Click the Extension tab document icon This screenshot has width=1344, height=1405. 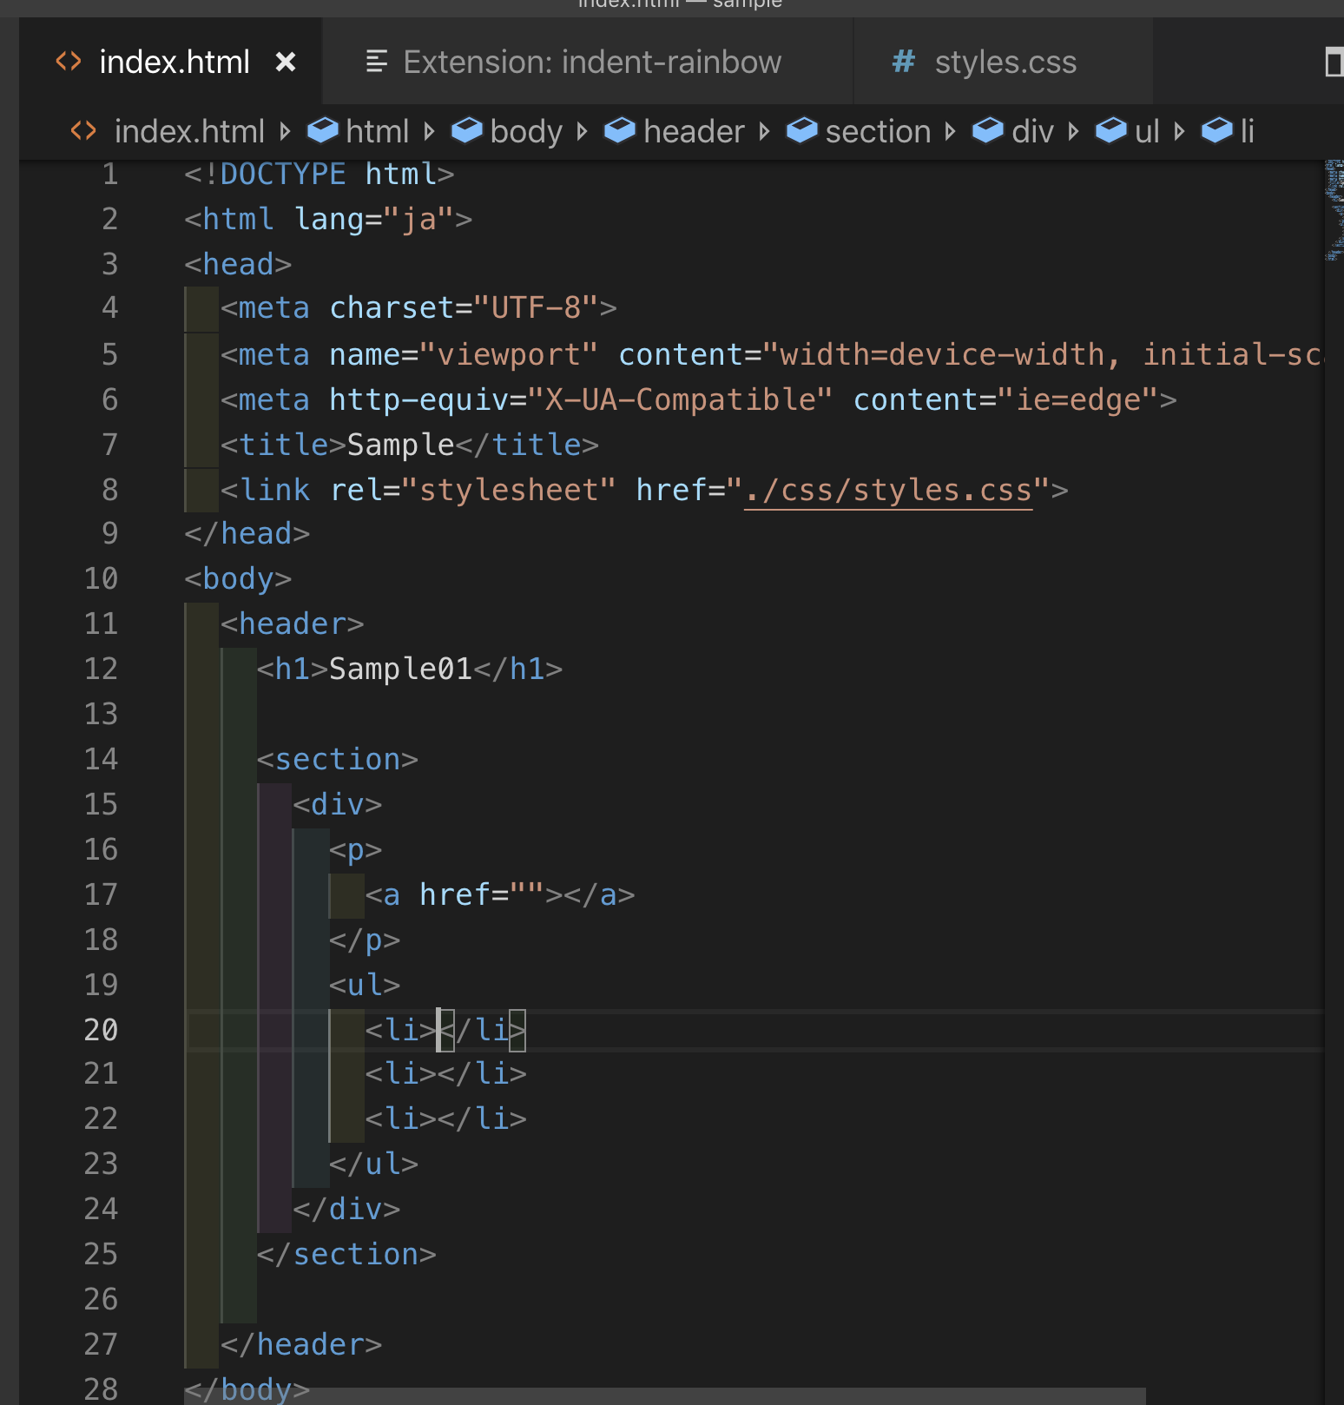(x=377, y=62)
